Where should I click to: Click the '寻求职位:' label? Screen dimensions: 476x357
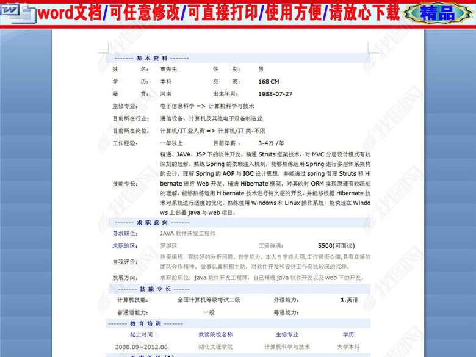point(125,234)
